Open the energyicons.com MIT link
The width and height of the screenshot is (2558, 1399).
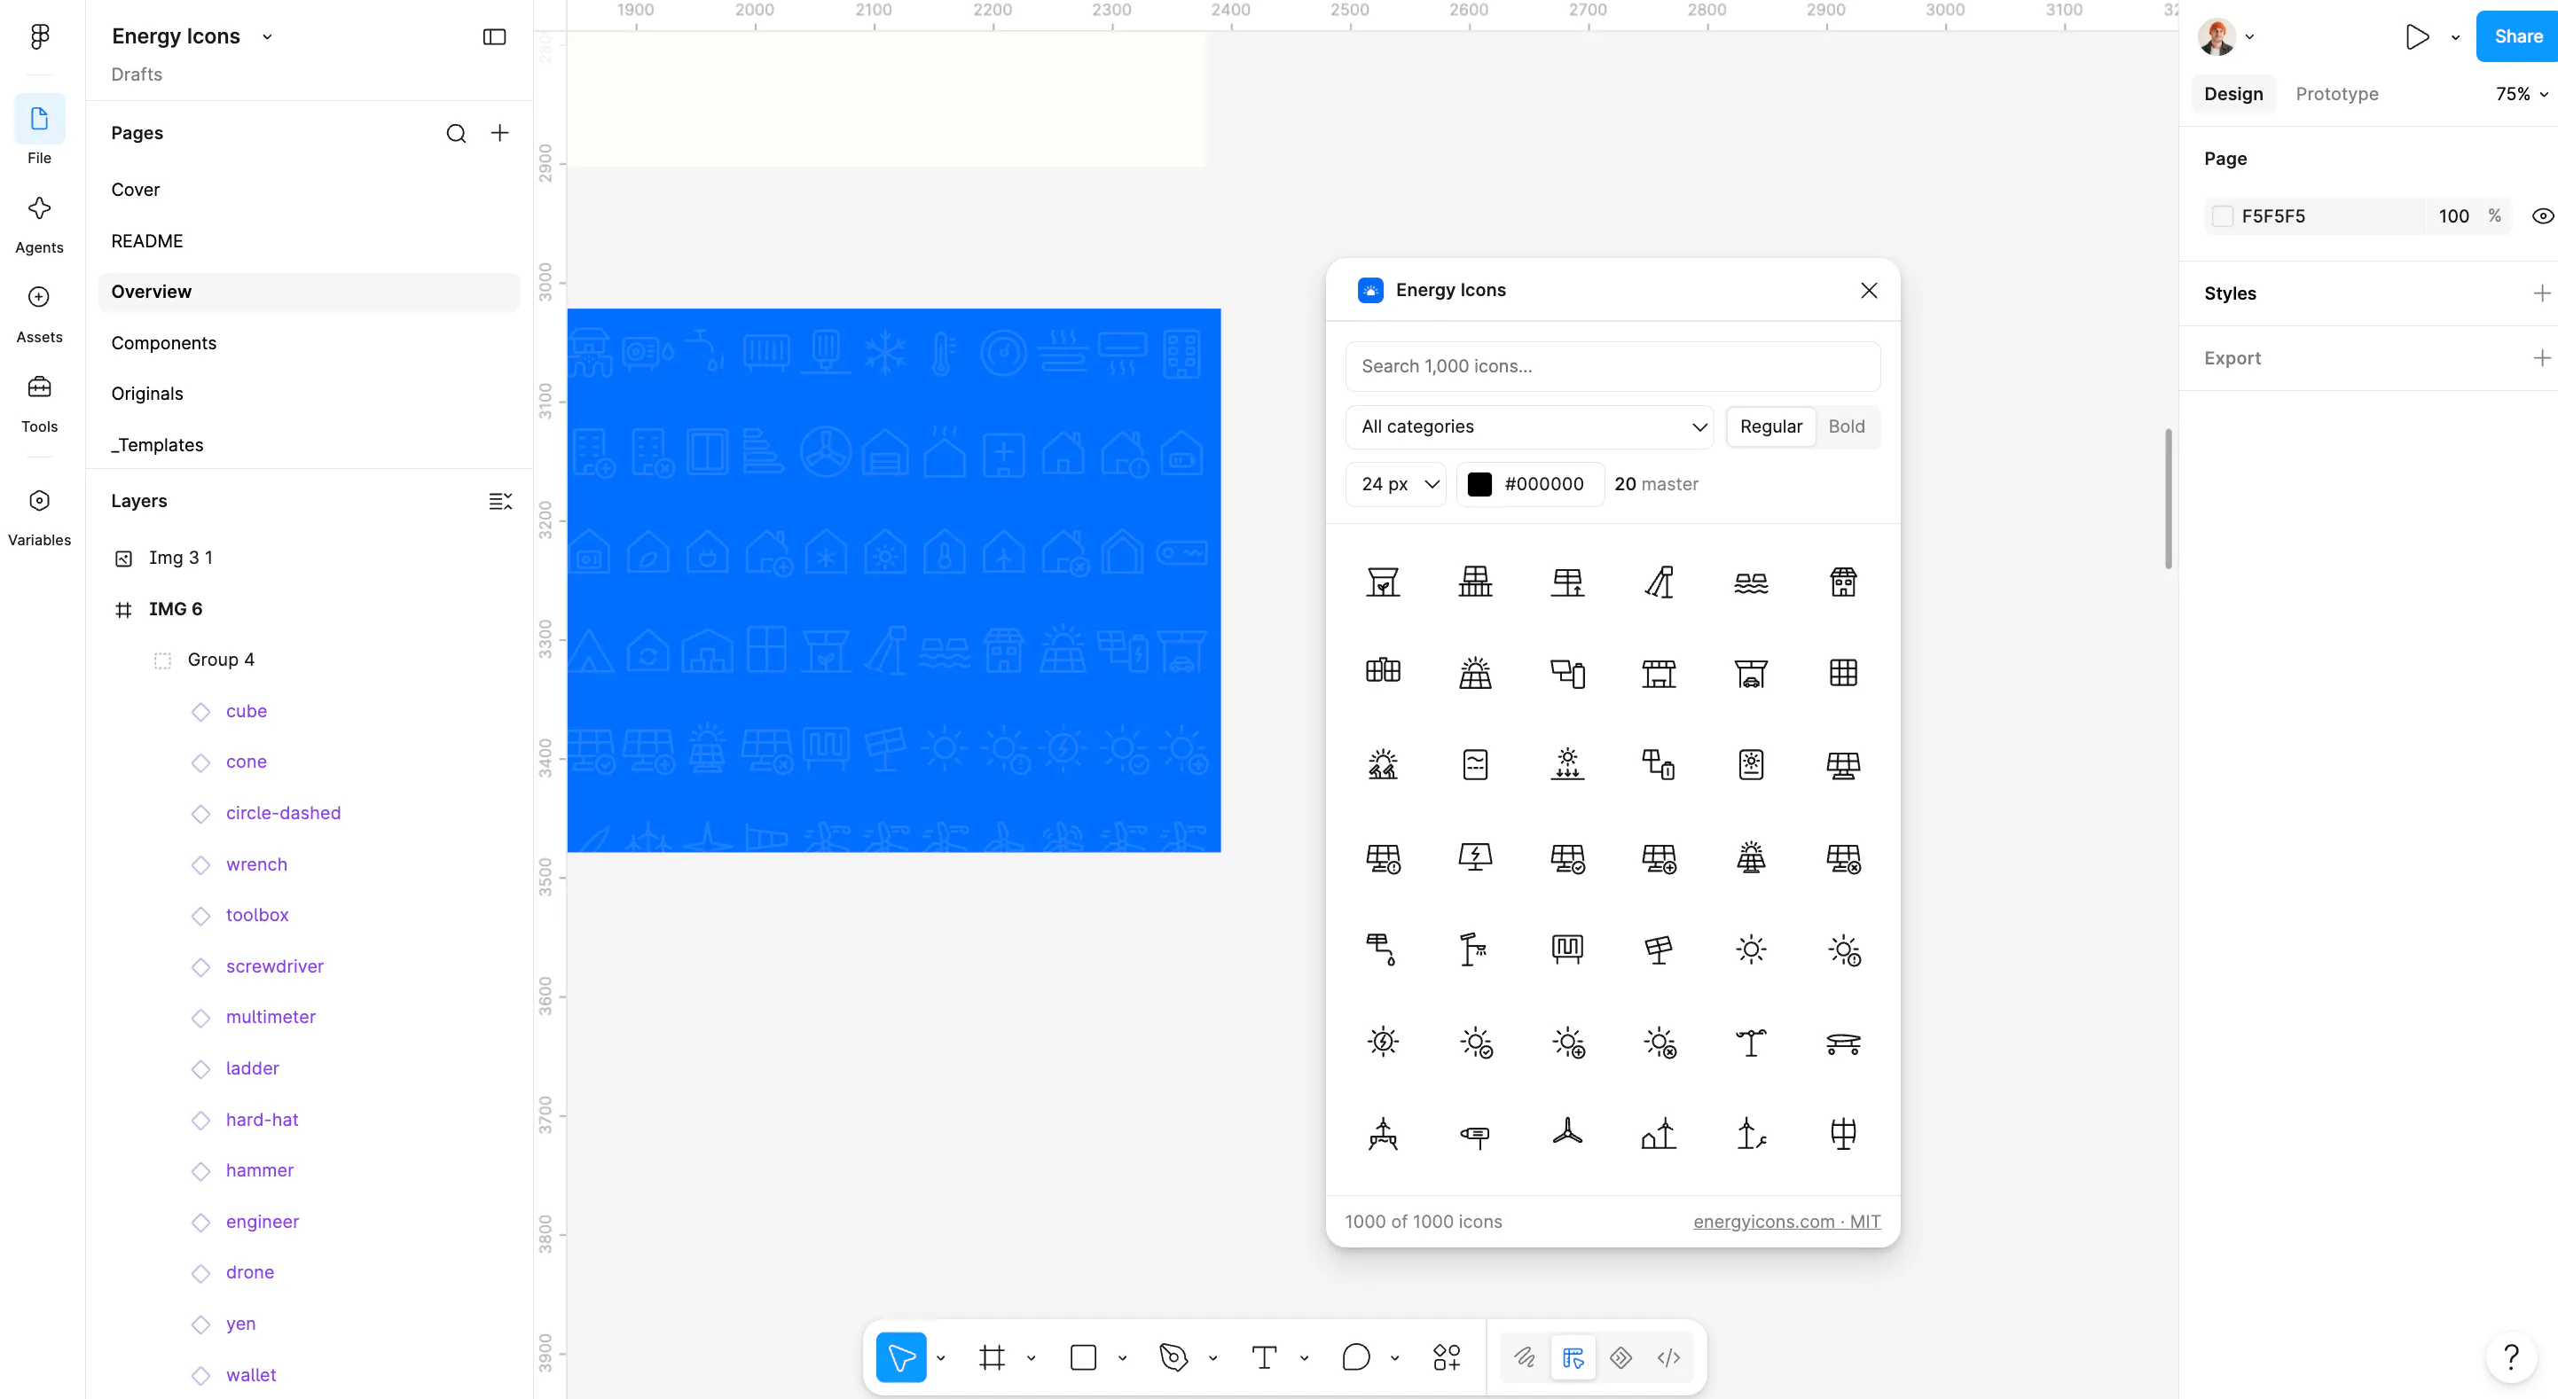(x=1786, y=1222)
